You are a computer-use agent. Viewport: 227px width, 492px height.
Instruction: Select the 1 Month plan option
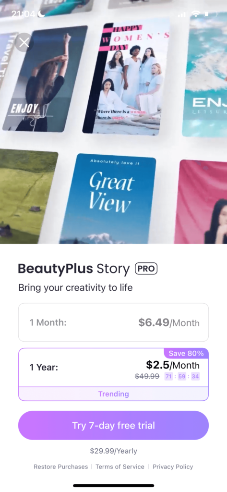(x=113, y=322)
